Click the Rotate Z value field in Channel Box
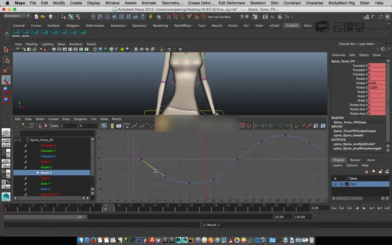This screenshot has width=392, height=245. 377,88
